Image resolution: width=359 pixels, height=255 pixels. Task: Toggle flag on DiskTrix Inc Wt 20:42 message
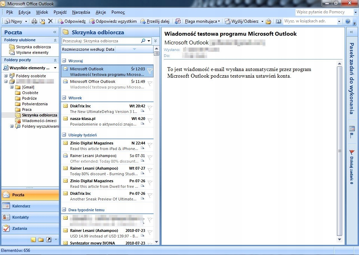(x=150, y=108)
